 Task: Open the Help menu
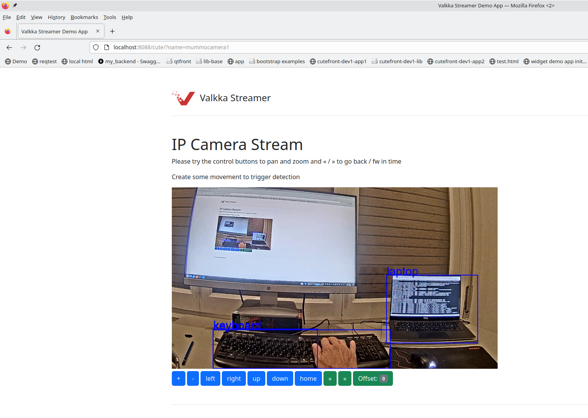127,17
